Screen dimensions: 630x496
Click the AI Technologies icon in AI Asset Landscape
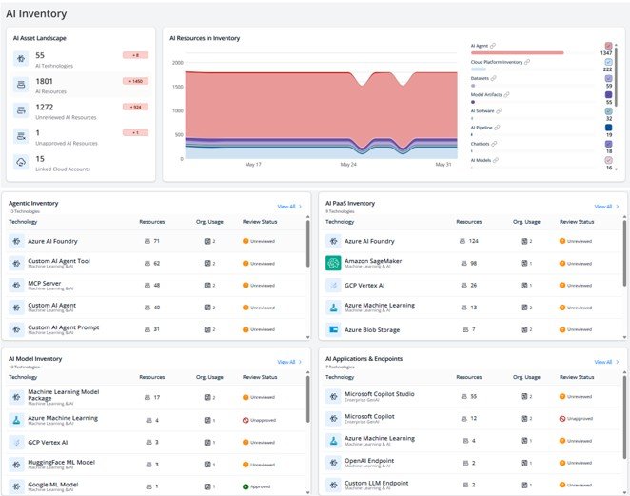click(x=21, y=59)
